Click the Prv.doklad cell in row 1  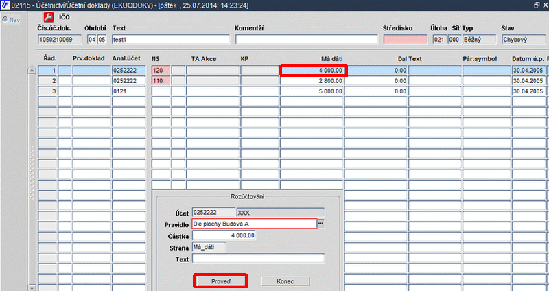[x=92, y=71]
